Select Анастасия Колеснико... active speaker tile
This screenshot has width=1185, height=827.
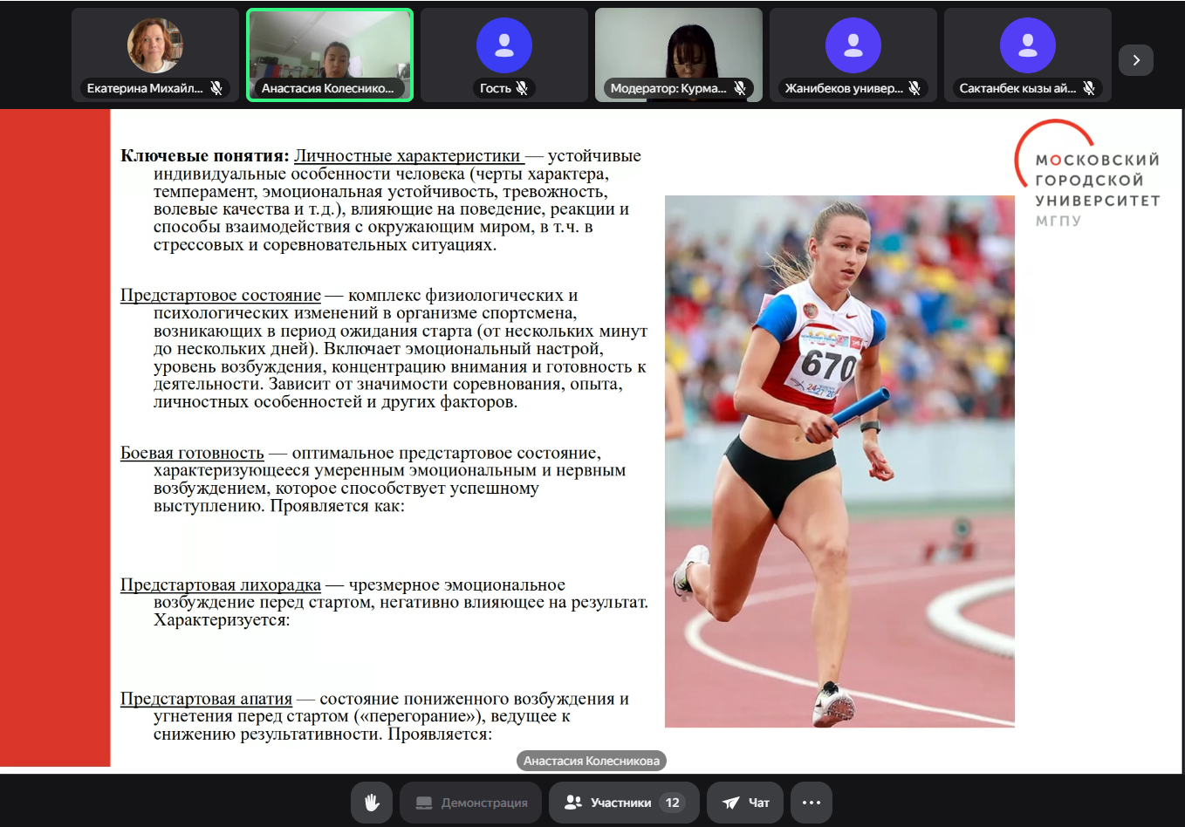[x=330, y=48]
